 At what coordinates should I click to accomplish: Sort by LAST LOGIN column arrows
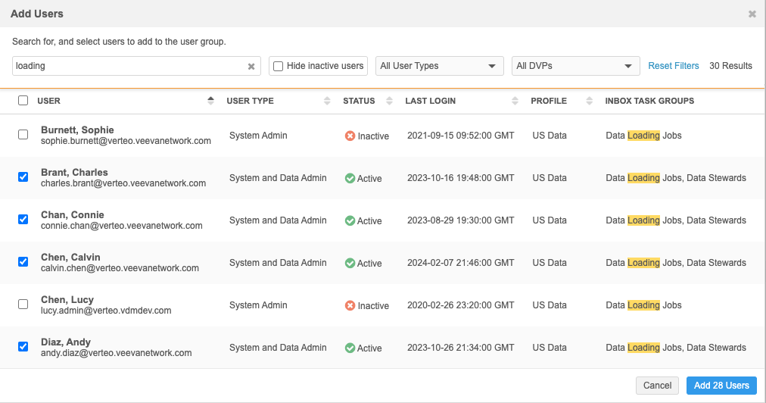click(515, 101)
